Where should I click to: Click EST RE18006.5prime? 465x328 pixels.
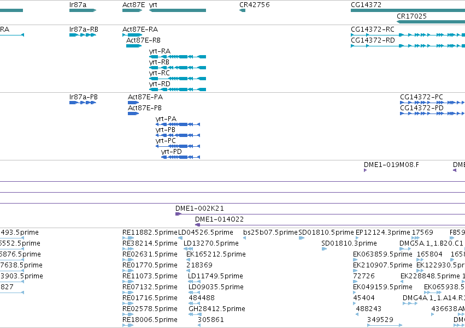click(128, 325)
